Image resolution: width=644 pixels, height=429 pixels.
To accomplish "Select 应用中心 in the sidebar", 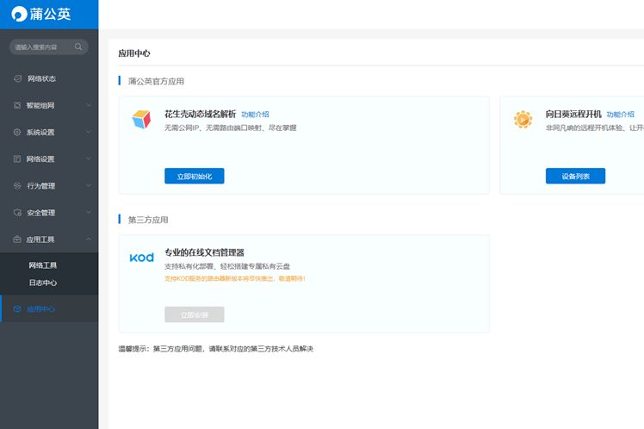I will coord(40,308).
